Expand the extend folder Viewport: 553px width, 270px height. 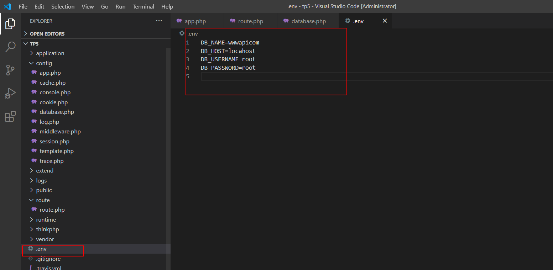pyautogui.click(x=94, y=170)
